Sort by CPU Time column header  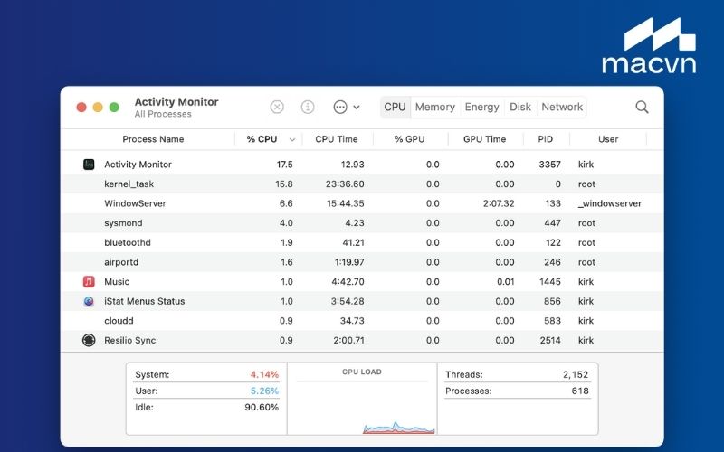[336, 139]
